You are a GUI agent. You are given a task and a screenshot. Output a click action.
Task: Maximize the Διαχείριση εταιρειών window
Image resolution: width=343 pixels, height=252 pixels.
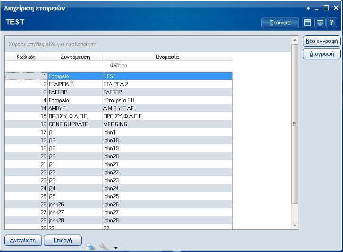coord(326,8)
